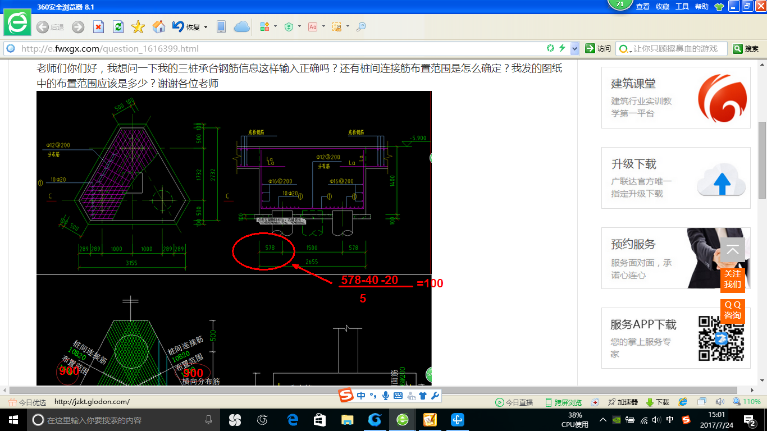
Task: Open File Explorer from the taskbar
Action: [348, 420]
